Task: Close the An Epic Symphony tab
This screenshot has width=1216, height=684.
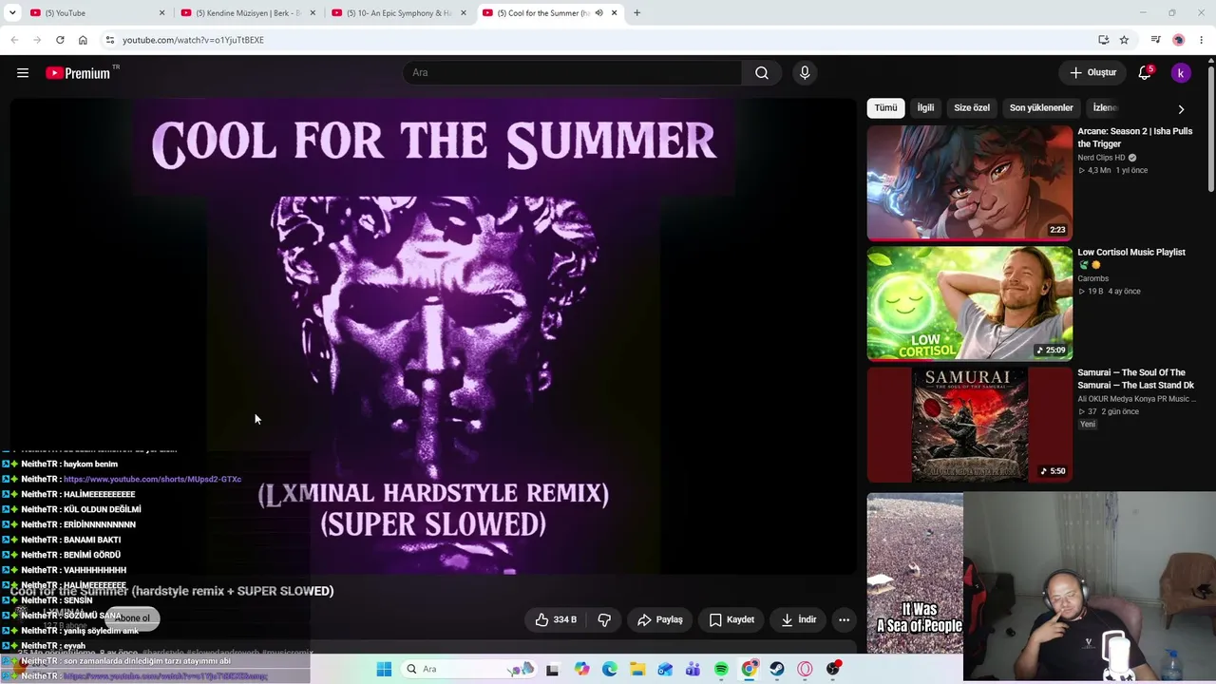Action: point(464,13)
